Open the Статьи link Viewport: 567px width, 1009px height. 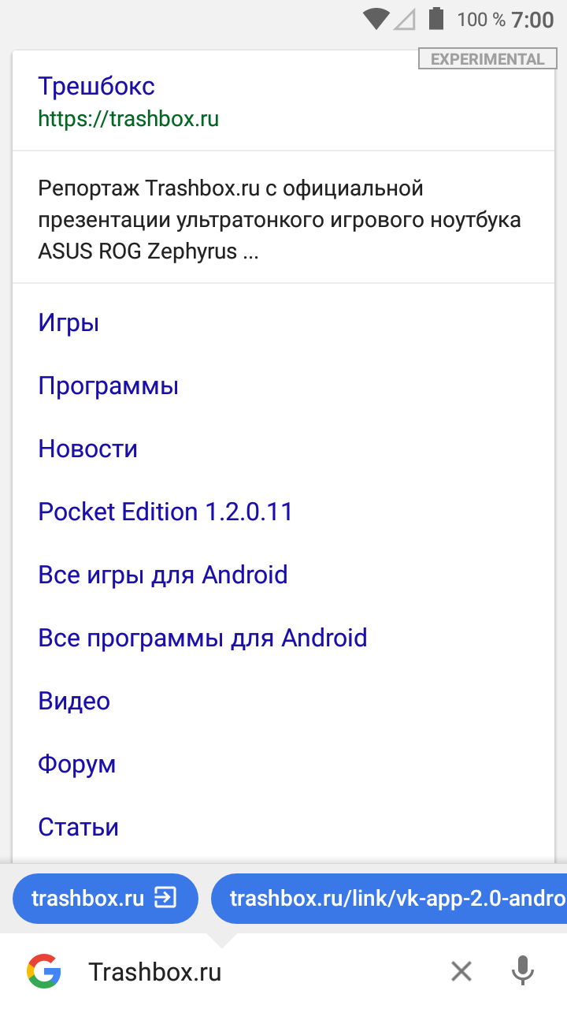click(79, 828)
